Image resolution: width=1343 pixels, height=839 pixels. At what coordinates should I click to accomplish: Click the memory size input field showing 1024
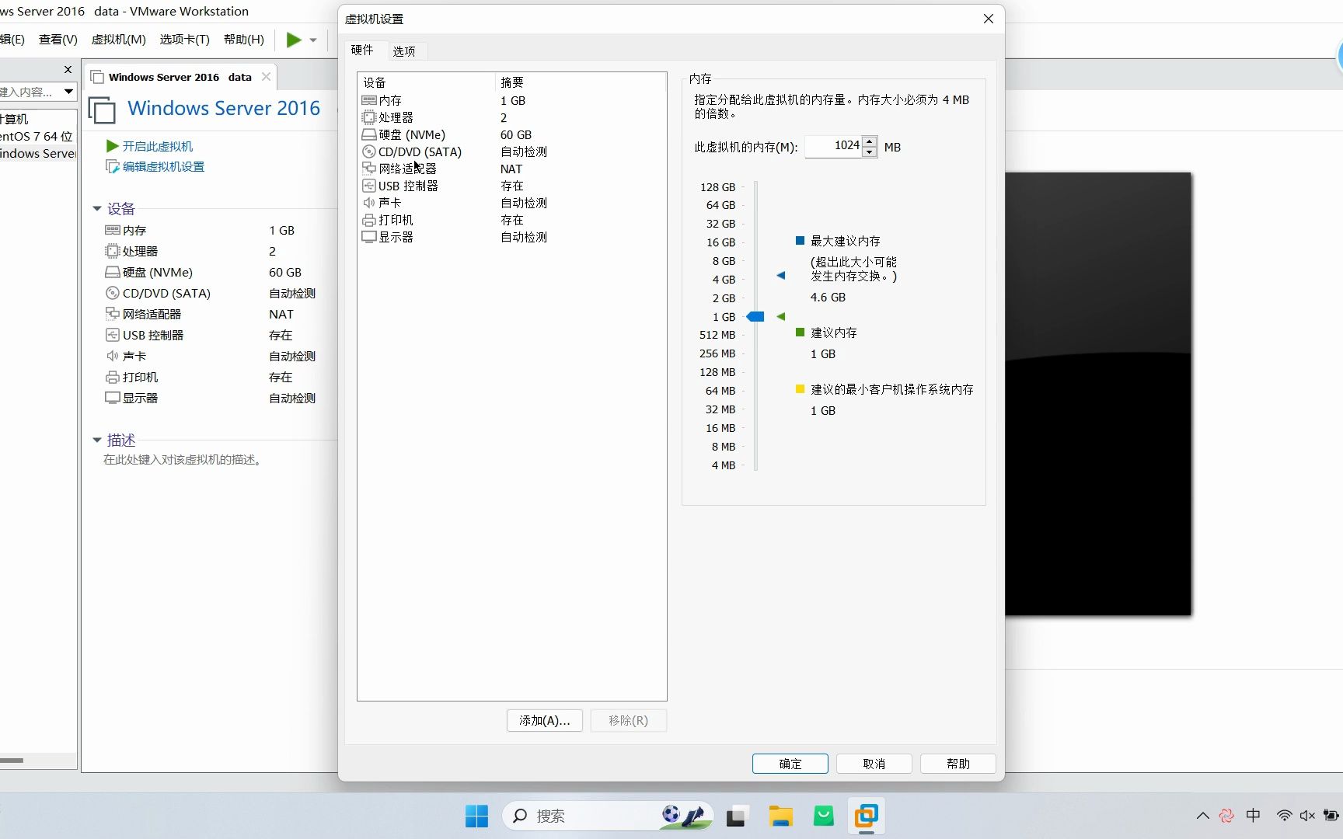tap(833, 146)
